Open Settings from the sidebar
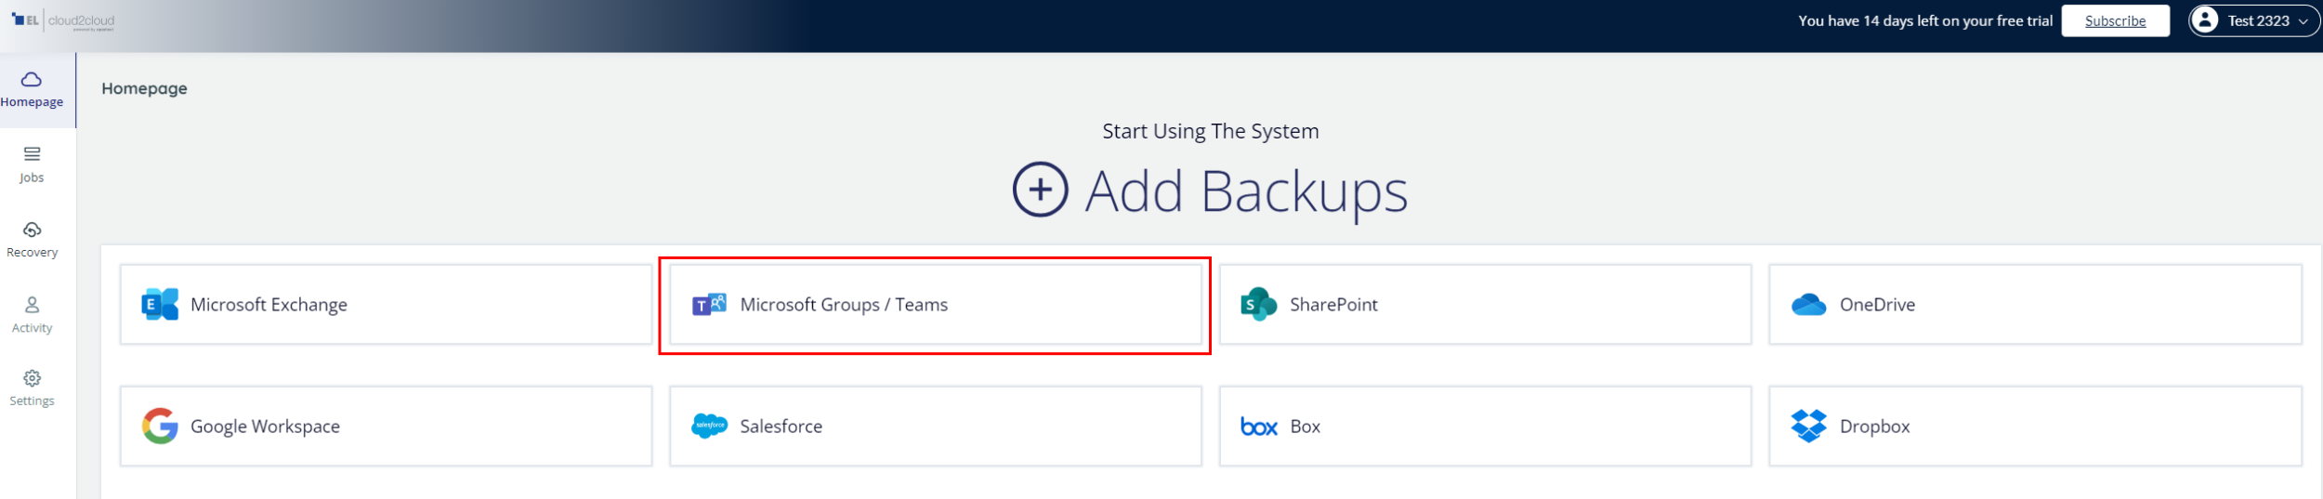The image size is (2323, 499). pyautogui.click(x=32, y=388)
